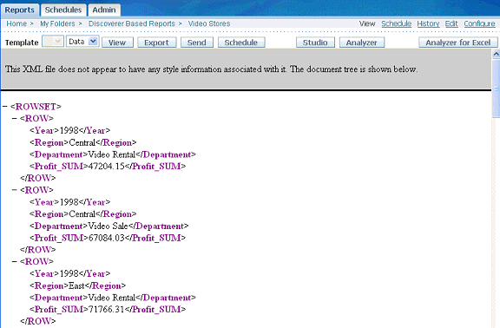Switch to the Reports tab
The width and height of the screenshot is (500, 328).
coord(20,10)
